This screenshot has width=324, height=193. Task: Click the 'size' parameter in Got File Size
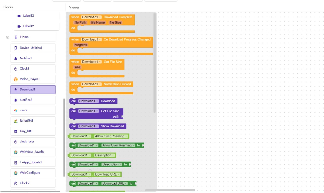coord(77,67)
